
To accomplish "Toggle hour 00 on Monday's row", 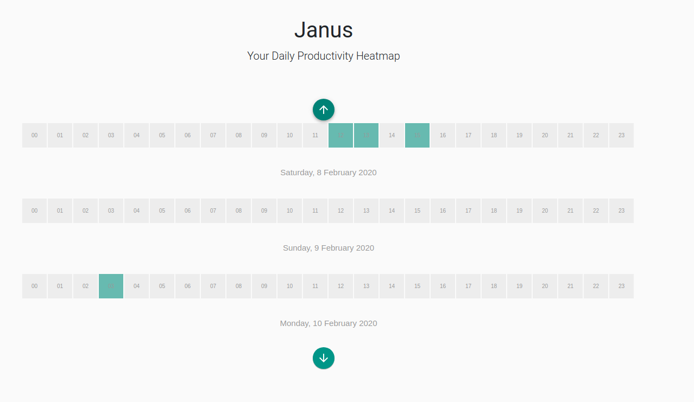I will 34,286.
